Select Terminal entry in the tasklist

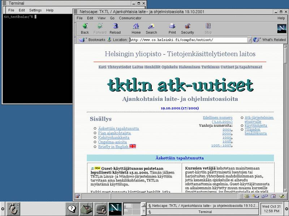pos(203,212)
